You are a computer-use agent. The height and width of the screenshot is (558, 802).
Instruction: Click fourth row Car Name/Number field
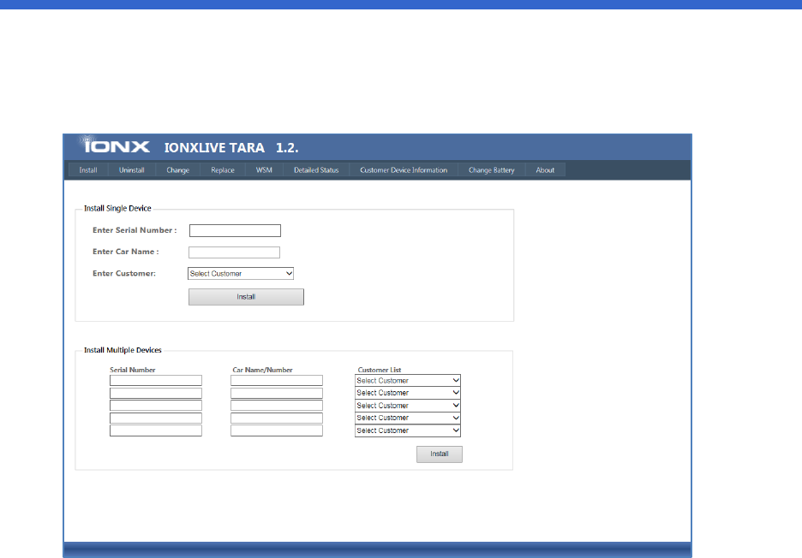click(277, 418)
